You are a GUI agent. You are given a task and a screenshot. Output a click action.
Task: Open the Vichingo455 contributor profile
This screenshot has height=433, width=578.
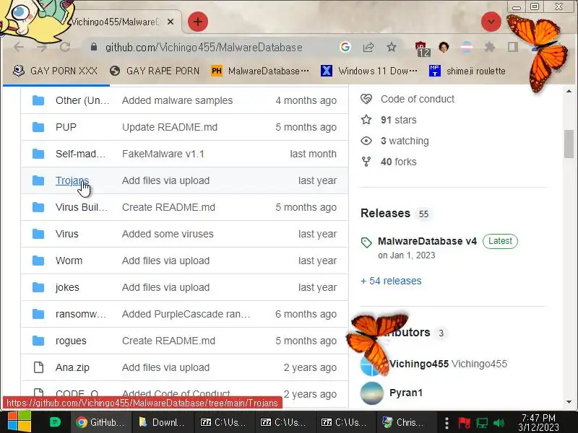[x=419, y=364]
